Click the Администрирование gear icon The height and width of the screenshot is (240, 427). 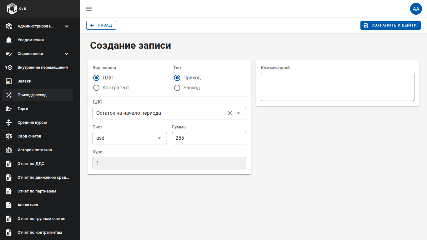click(9, 26)
